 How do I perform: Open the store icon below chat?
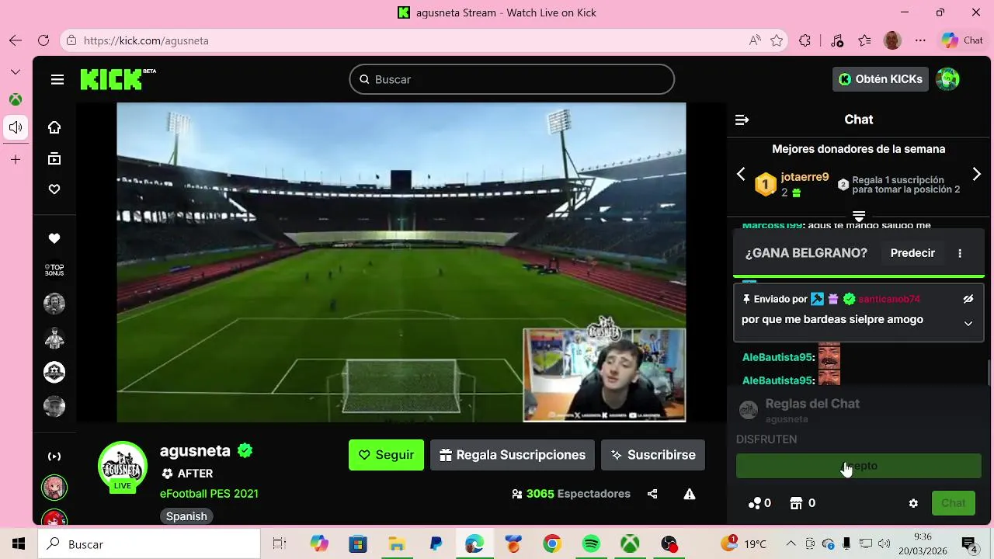(x=802, y=503)
